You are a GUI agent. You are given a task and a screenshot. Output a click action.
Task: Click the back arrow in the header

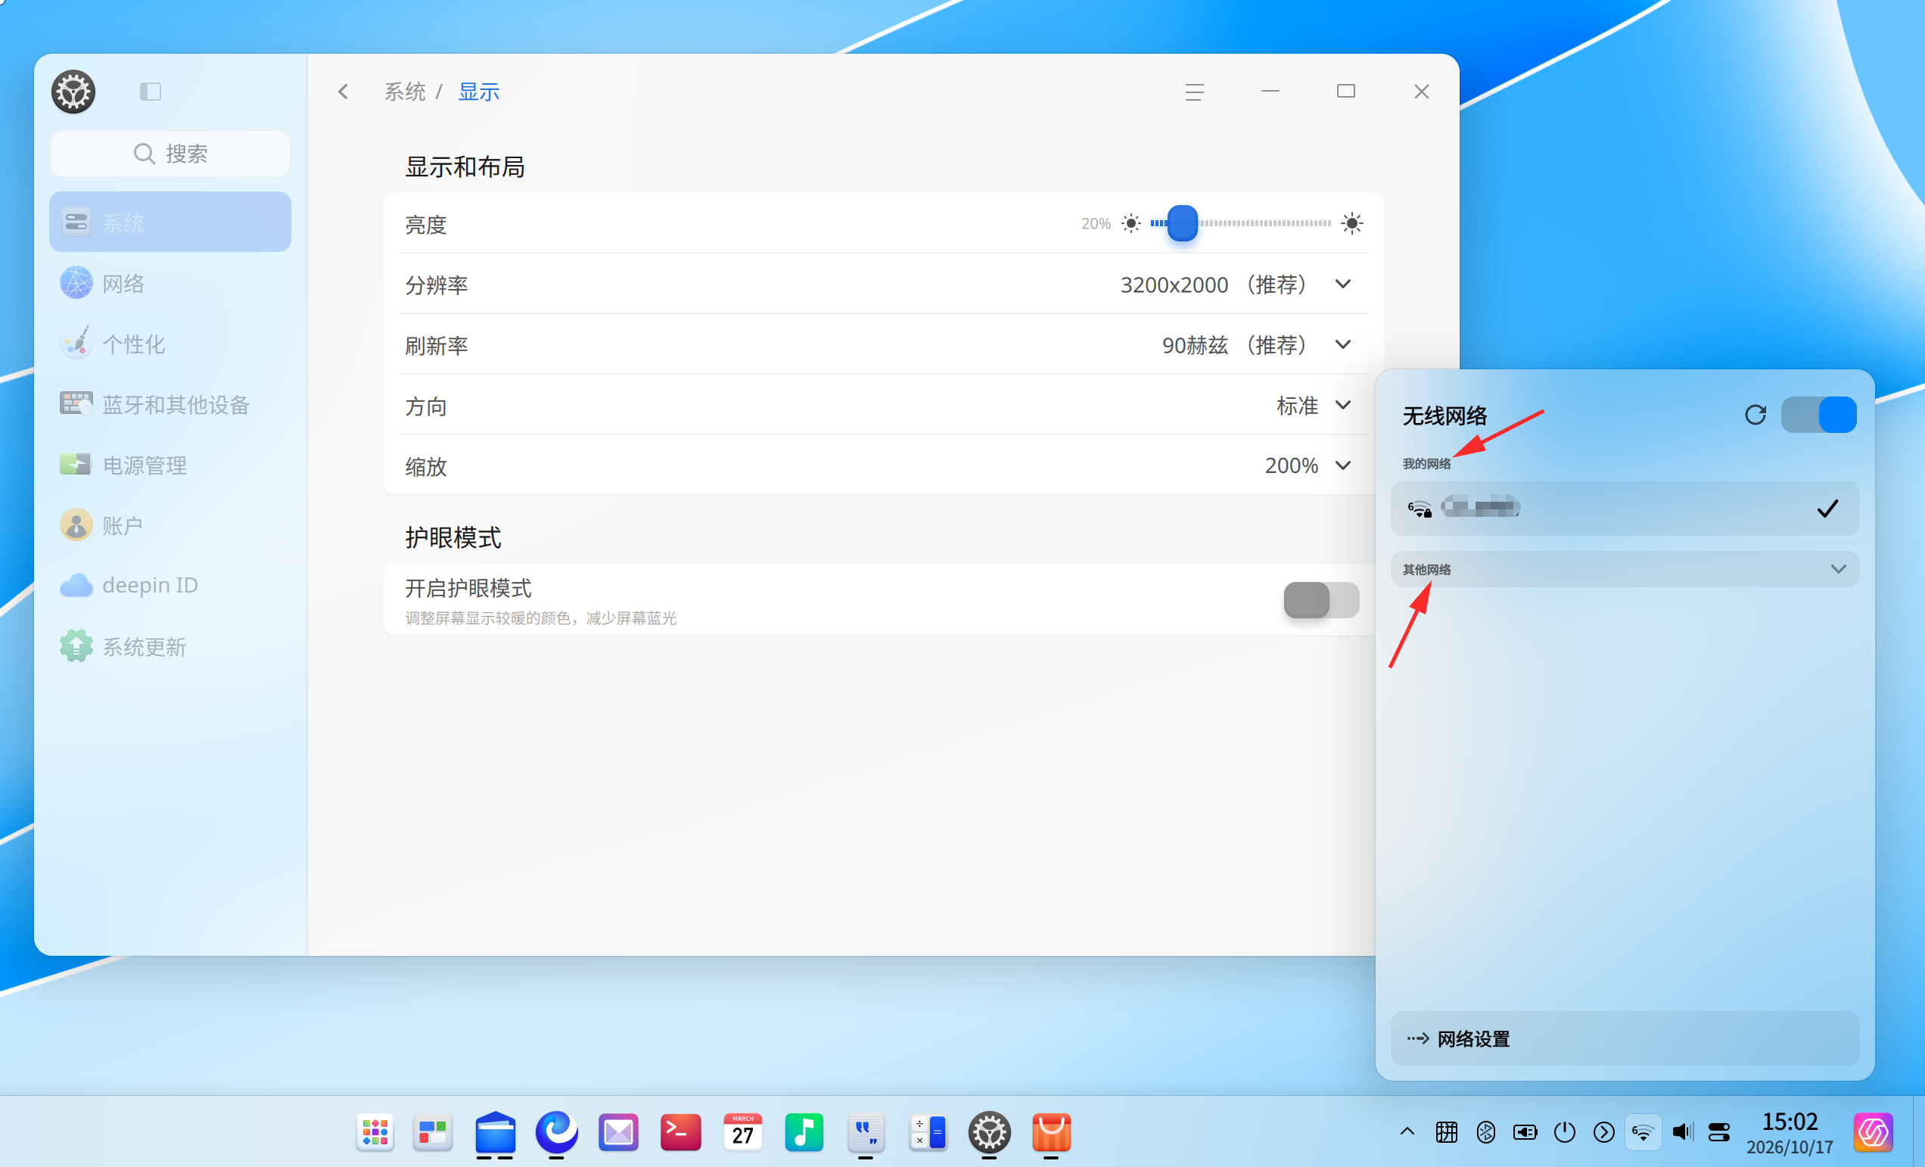click(x=343, y=92)
